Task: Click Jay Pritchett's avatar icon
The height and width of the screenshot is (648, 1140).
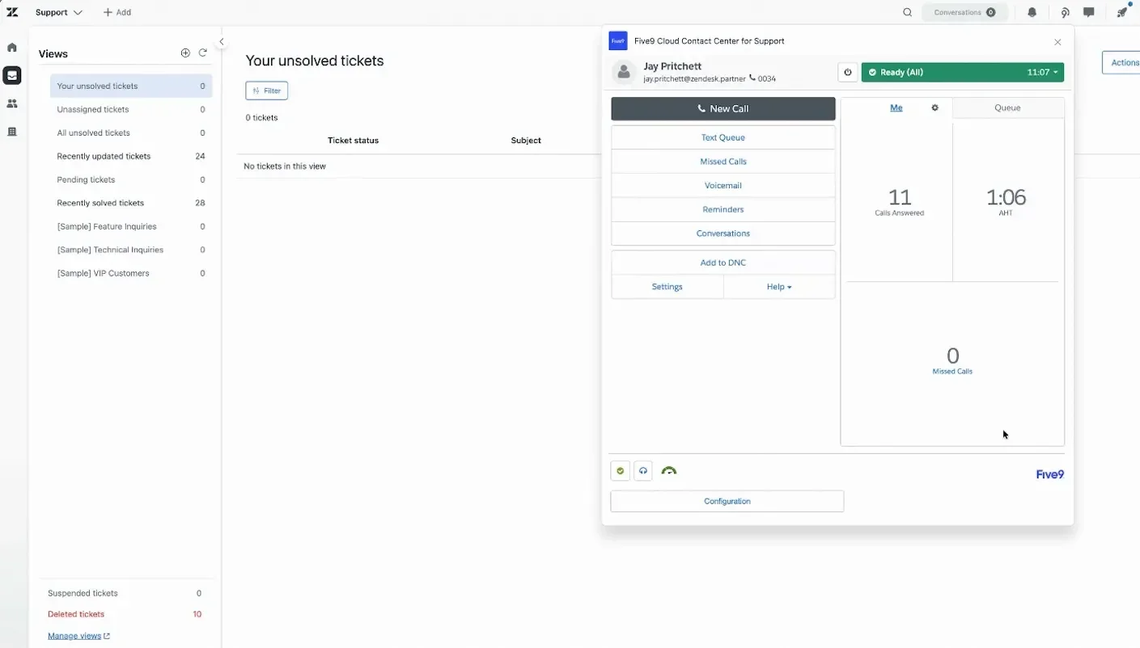Action: point(624,72)
